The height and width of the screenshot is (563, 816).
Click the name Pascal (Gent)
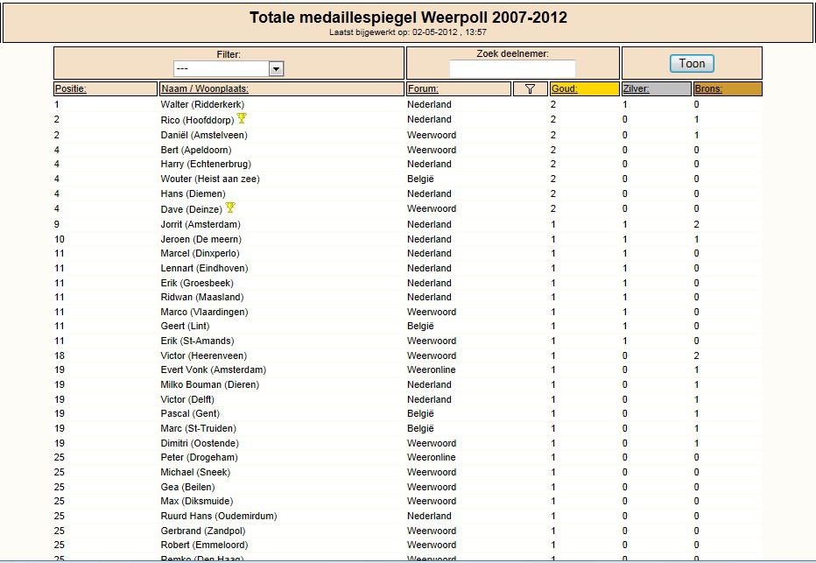pos(190,413)
